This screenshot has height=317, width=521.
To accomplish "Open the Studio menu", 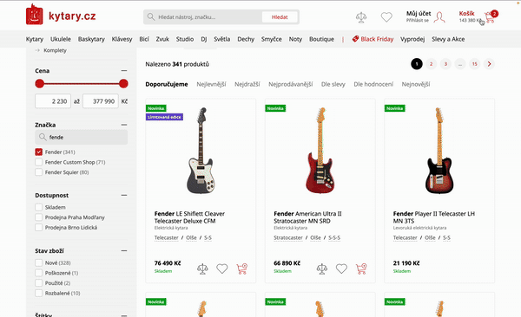I will pos(185,39).
